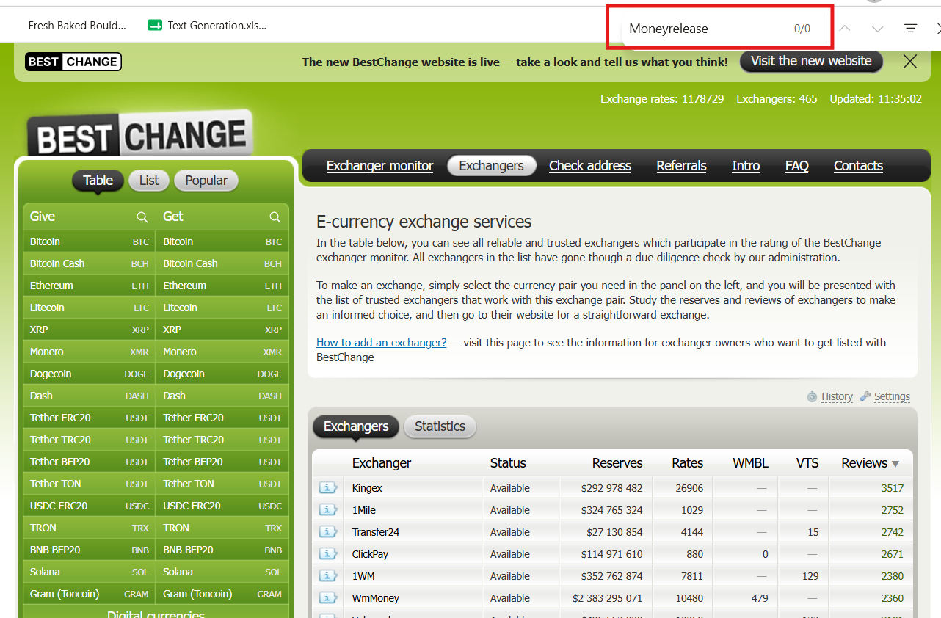Open info icon next to ClickPay
This screenshot has width=941, height=618.
(x=327, y=554)
